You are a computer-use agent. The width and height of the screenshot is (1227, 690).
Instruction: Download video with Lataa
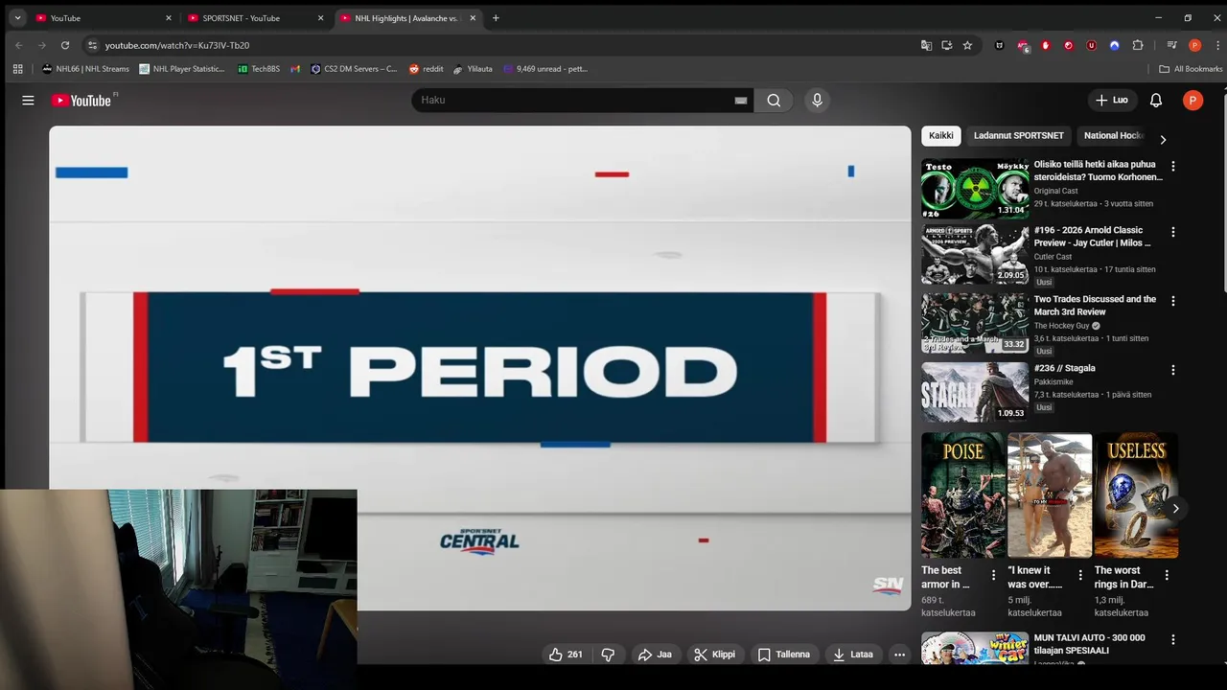[x=852, y=655]
